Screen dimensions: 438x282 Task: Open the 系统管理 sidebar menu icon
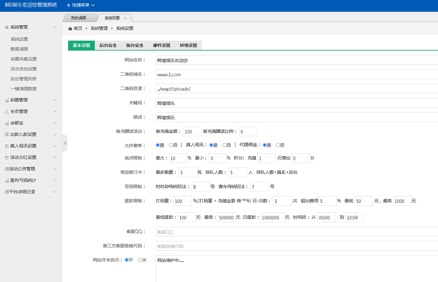(6, 27)
